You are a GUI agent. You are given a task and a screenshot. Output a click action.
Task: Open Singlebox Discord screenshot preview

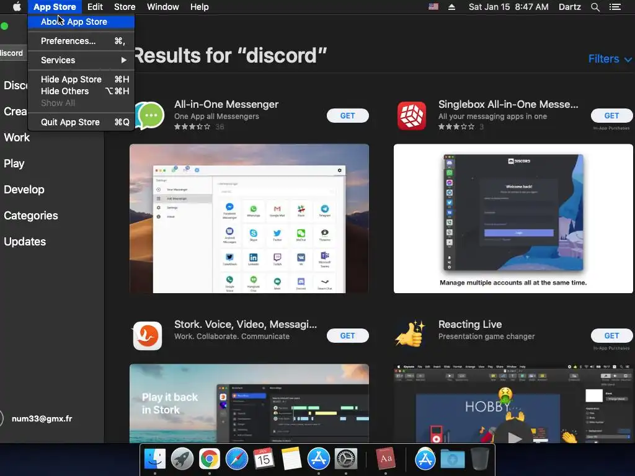(x=513, y=219)
